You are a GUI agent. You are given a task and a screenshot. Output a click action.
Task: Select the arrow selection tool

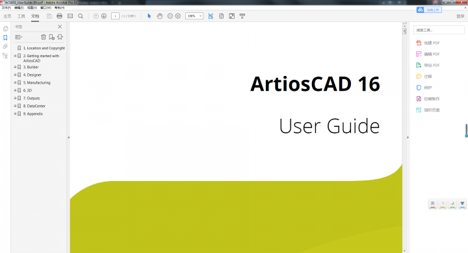149,16
